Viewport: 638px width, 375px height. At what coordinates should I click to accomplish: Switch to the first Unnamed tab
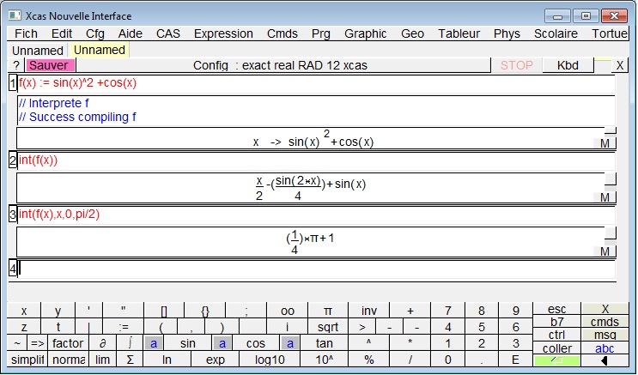[37, 51]
